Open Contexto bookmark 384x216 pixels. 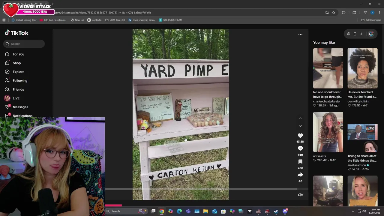(x=94, y=20)
